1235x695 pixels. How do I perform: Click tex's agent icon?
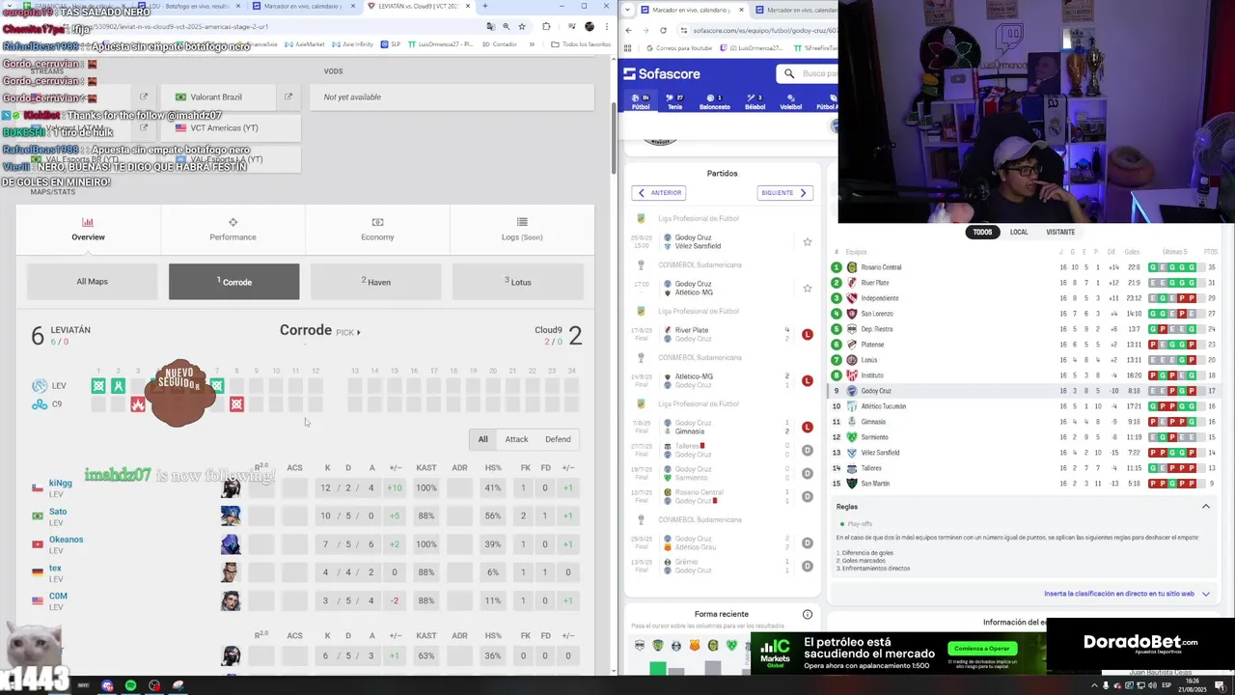[x=231, y=572]
